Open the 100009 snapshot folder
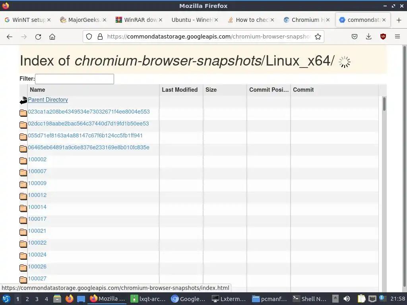Image resolution: width=407 pixels, height=305 pixels. tap(37, 183)
